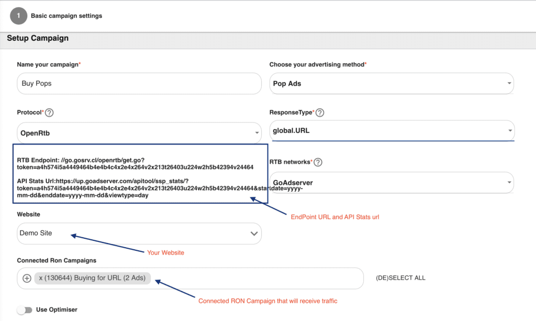
Task: Click empty area in Connected Ron Campaigns field
Action: [x=256, y=278]
